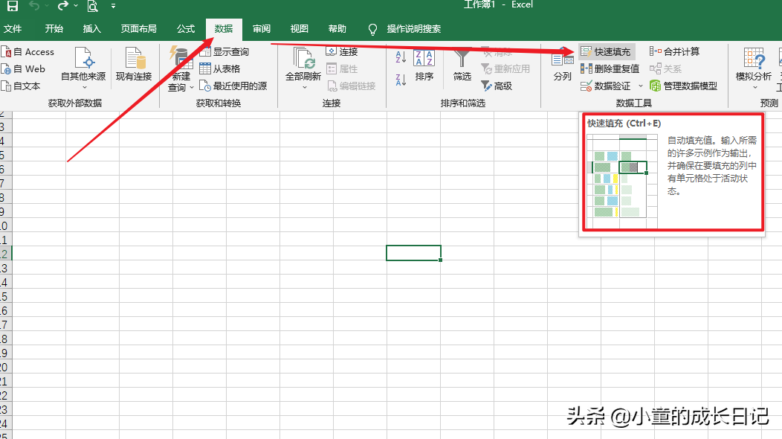
Task: Open print preview from the quick access toolbar
Action: click(92, 5)
